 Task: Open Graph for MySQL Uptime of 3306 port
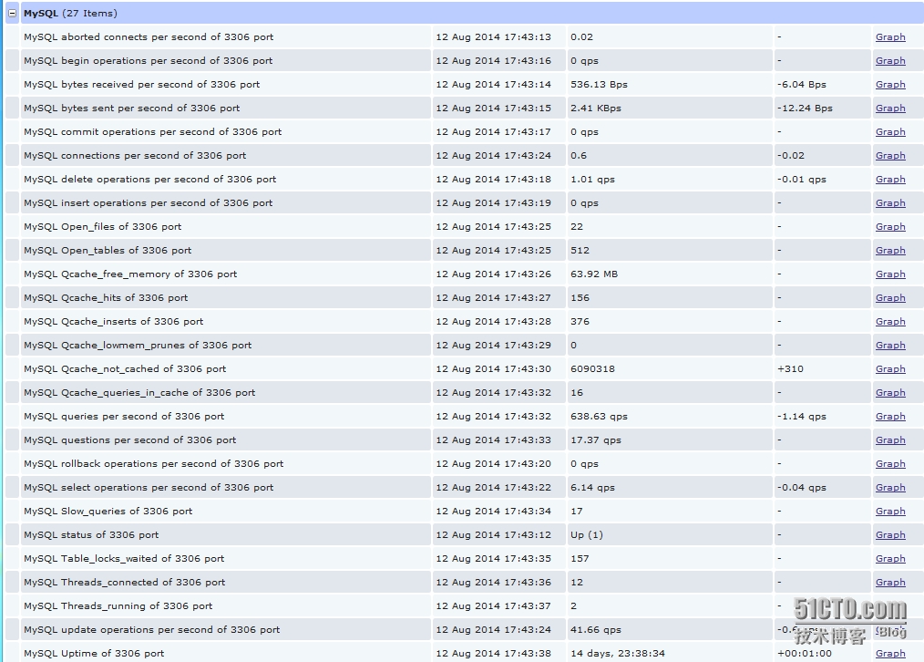click(889, 653)
